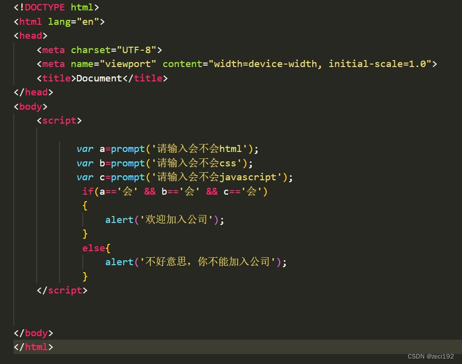
Task: Click the closing </title> tag
Action: coord(145,78)
